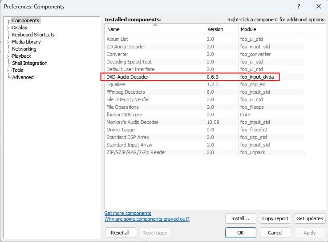Expand the Tools tree node
328x242 pixels.
click(x=8, y=70)
